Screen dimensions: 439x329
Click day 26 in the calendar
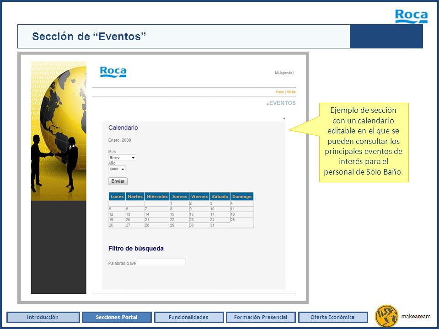117,225
